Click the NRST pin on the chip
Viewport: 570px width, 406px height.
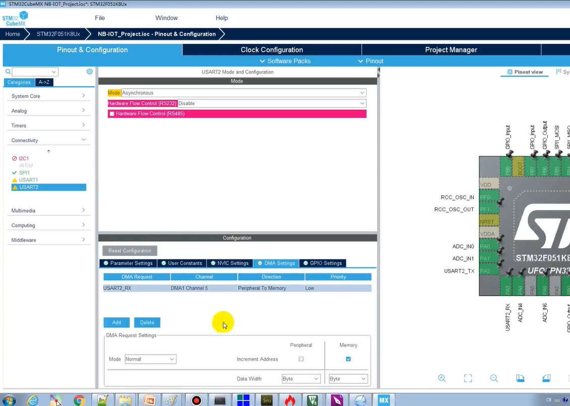tap(489, 222)
